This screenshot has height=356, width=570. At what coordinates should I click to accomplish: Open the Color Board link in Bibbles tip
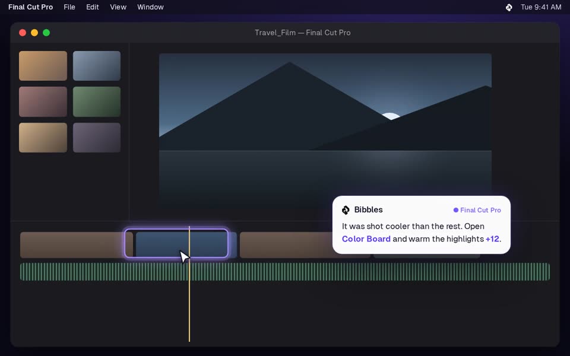click(x=366, y=239)
